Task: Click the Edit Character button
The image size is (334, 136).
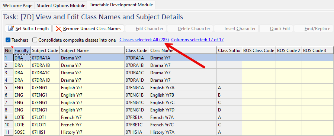Action: coord(146,29)
